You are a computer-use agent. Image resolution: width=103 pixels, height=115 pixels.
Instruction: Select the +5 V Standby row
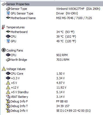(x=51, y=92)
